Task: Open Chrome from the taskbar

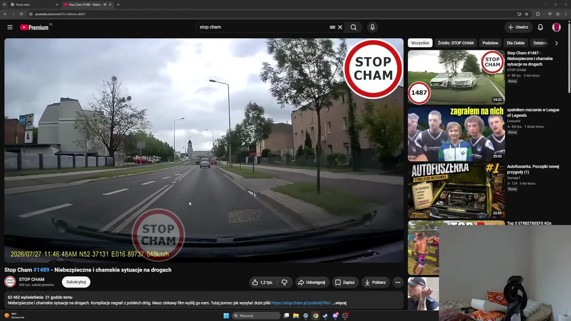Action: [x=315, y=316]
